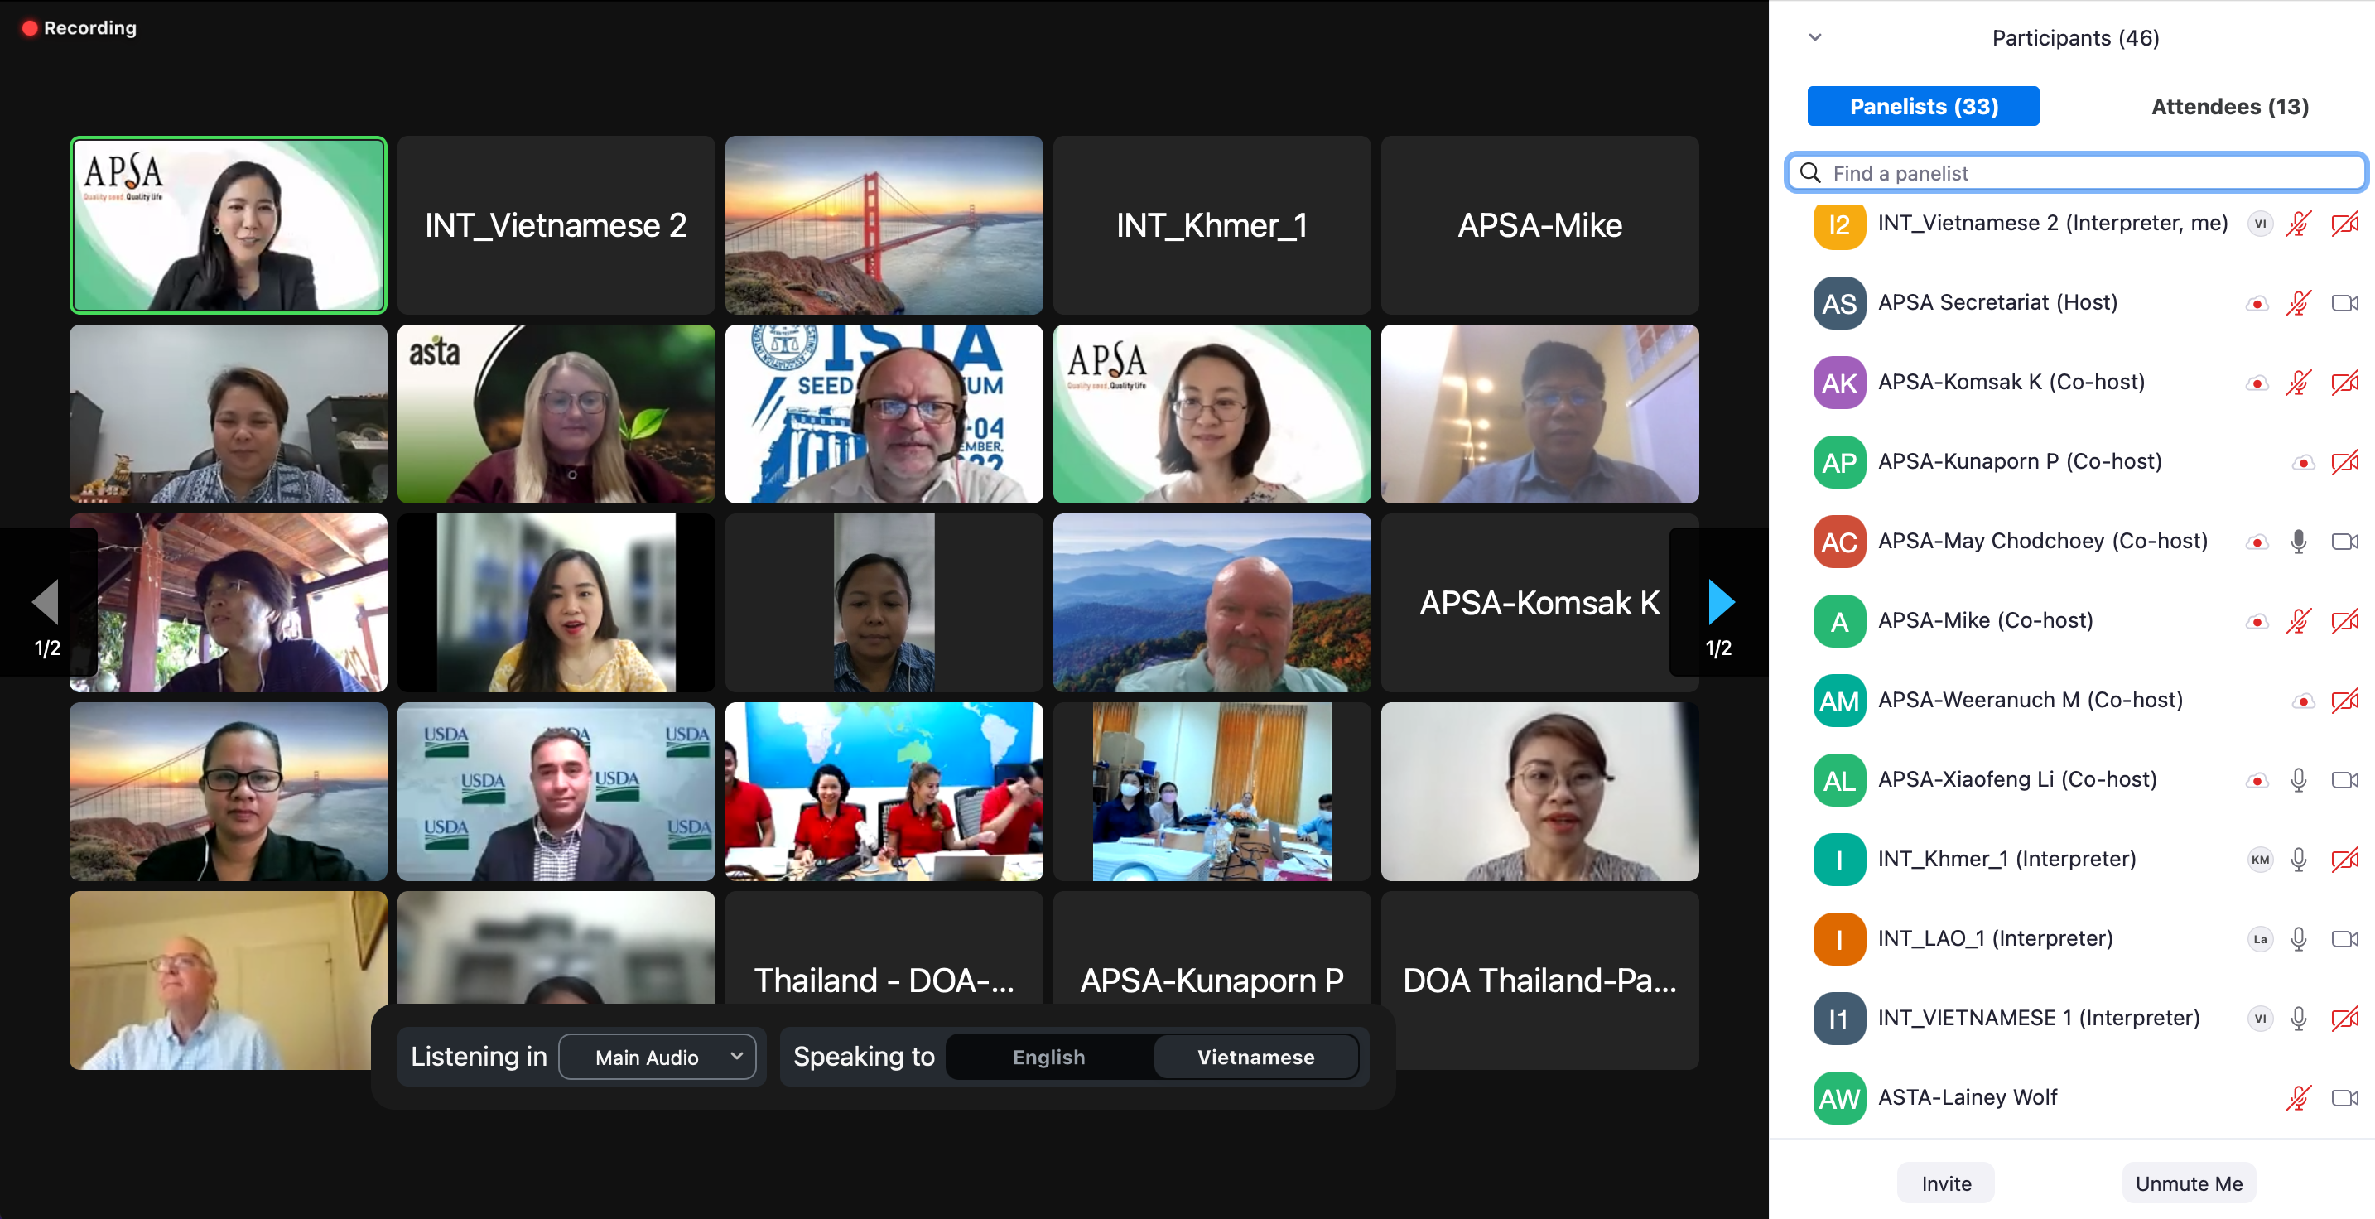Select the Panelists (33) tab
The image size is (2375, 1219).
tap(1923, 107)
